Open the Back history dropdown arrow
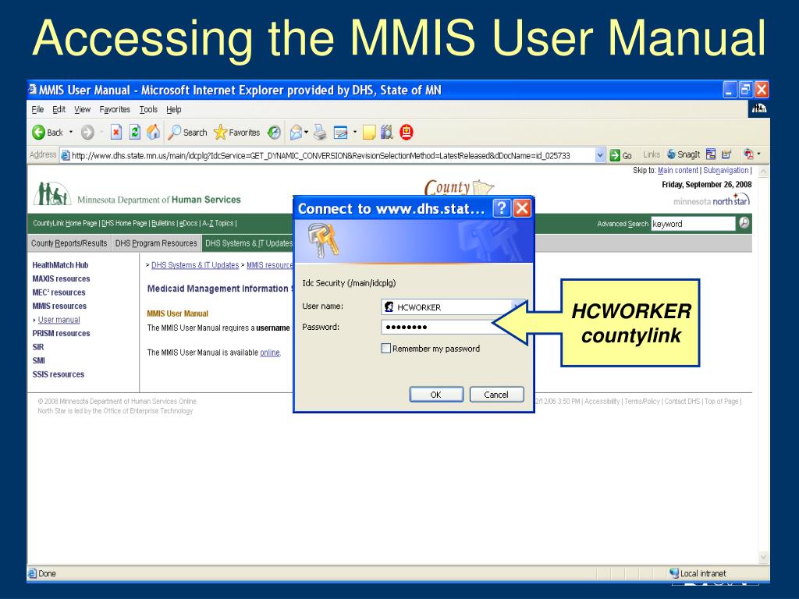The image size is (799, 599). [x=71, y=133]
